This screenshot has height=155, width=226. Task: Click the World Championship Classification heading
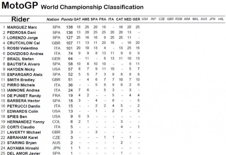click(x=92, y=7)
